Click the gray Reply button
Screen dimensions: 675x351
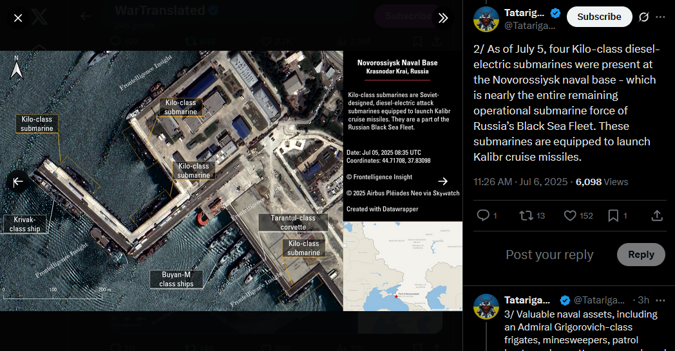(641, 255)
